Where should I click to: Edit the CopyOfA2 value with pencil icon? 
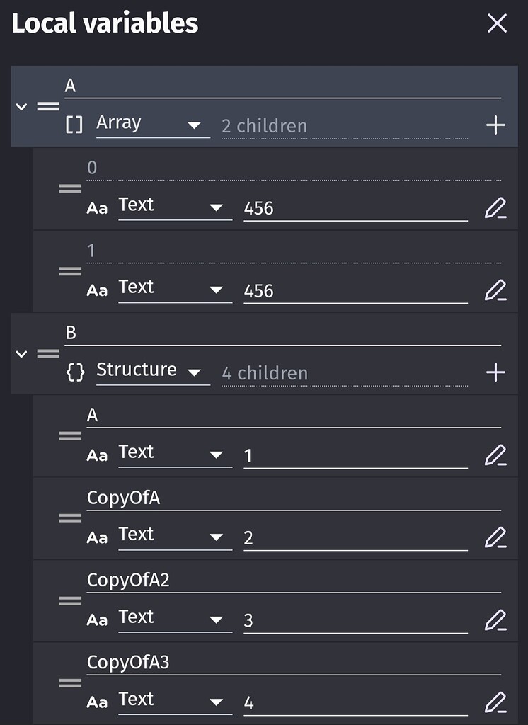[495, 620]
